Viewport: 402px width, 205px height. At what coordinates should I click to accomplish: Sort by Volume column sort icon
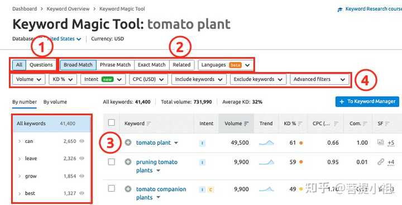pyautogui.click(x=246, y=123)
